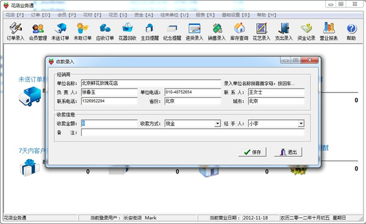Click the 保存 save button
Screen dimensions: 366x224
tap(253, 152)
